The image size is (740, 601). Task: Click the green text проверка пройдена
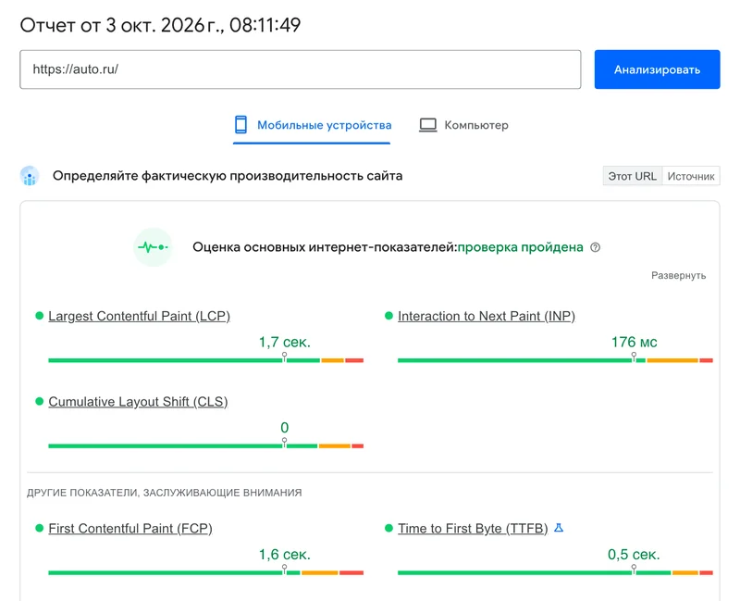[521, 247]
